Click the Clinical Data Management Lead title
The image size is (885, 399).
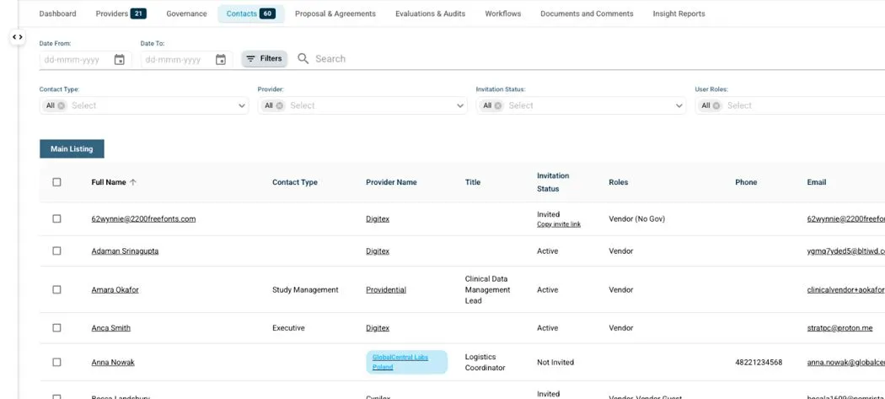488,289
